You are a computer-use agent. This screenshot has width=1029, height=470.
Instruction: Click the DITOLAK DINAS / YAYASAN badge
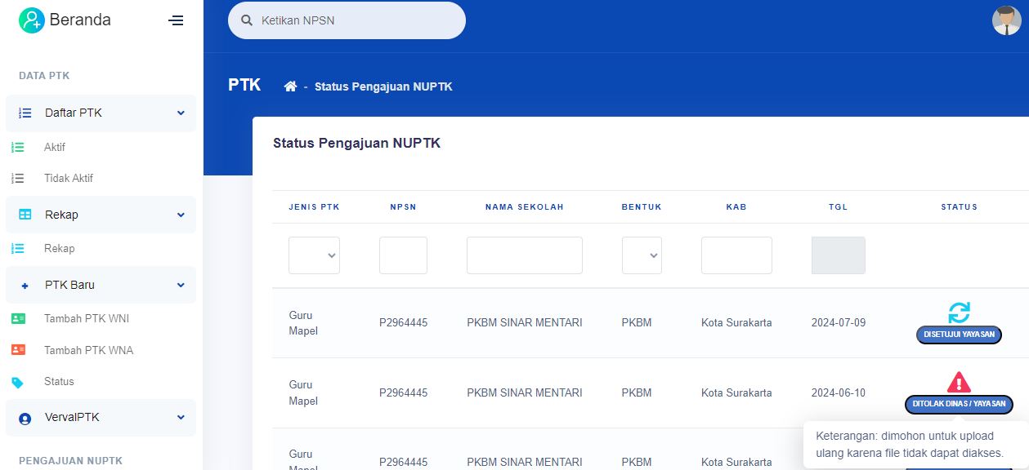(x=959, y=404)
